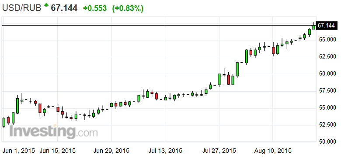Click the Jul 27, 2015 date label
Image resolution: width=341 pixels, height=158 pixels.
click(219, 151)
